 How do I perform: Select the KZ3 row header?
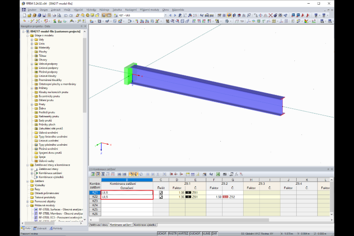pos(95,201)
